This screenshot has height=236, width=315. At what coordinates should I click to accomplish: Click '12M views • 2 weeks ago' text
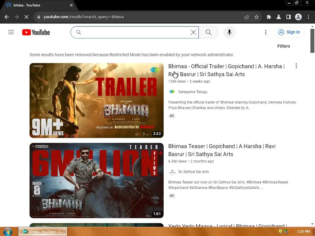(x=189, y=81)
